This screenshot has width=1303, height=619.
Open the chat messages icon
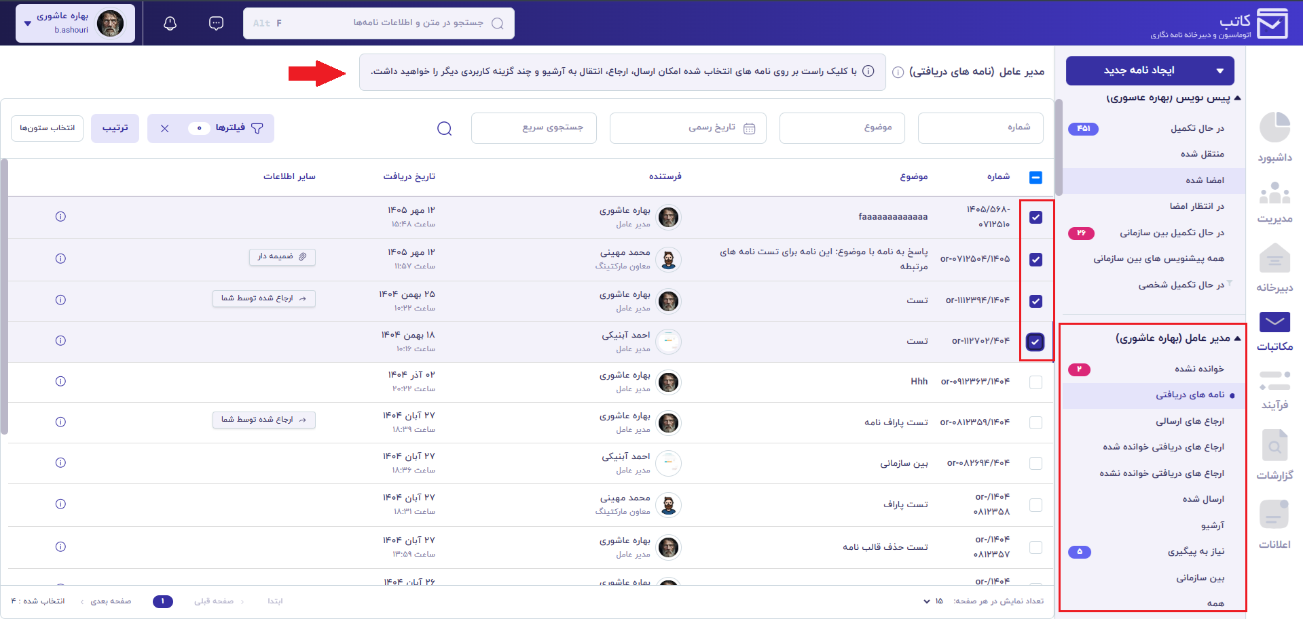tap(216, 24)
